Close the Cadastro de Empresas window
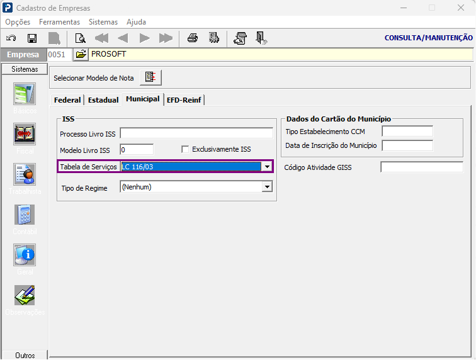 pos(461,8)
